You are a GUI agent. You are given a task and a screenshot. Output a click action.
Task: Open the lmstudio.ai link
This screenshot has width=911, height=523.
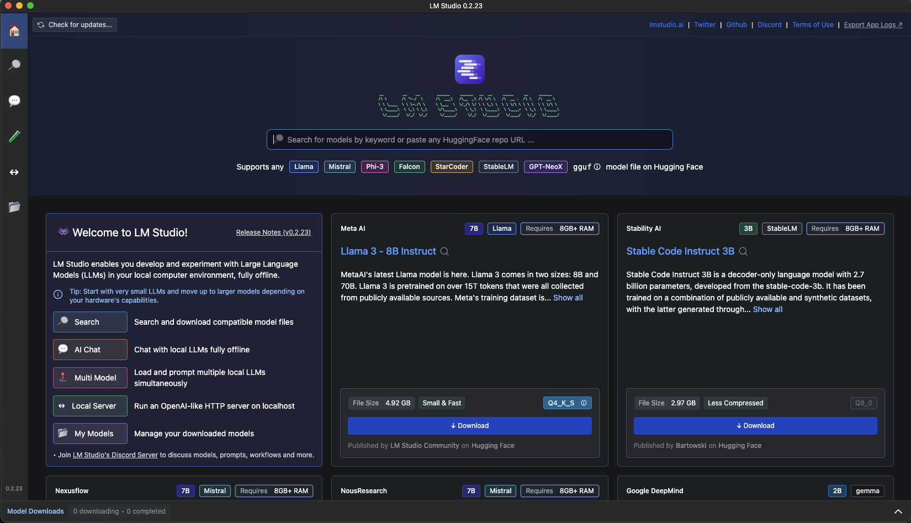666,25
